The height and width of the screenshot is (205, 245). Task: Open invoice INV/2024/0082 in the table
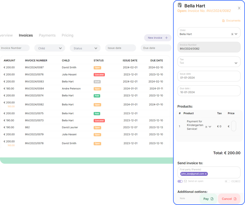tap(85, 104)
